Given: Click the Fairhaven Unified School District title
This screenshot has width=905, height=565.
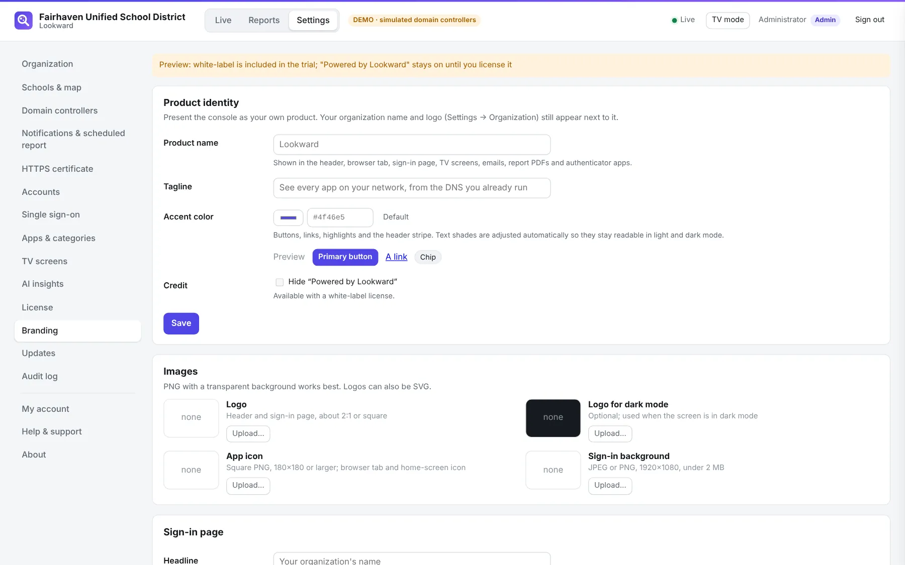Looking at the screenshot, I should pyautogui.click(x=112, y=17).
